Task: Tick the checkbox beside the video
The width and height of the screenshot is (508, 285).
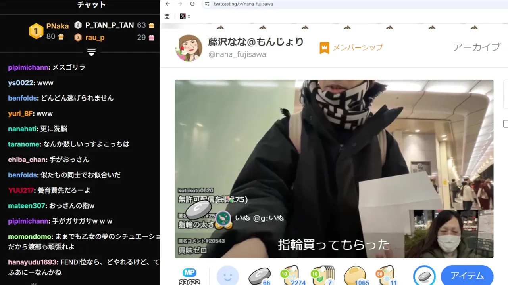Action: [x=506, y=124]
